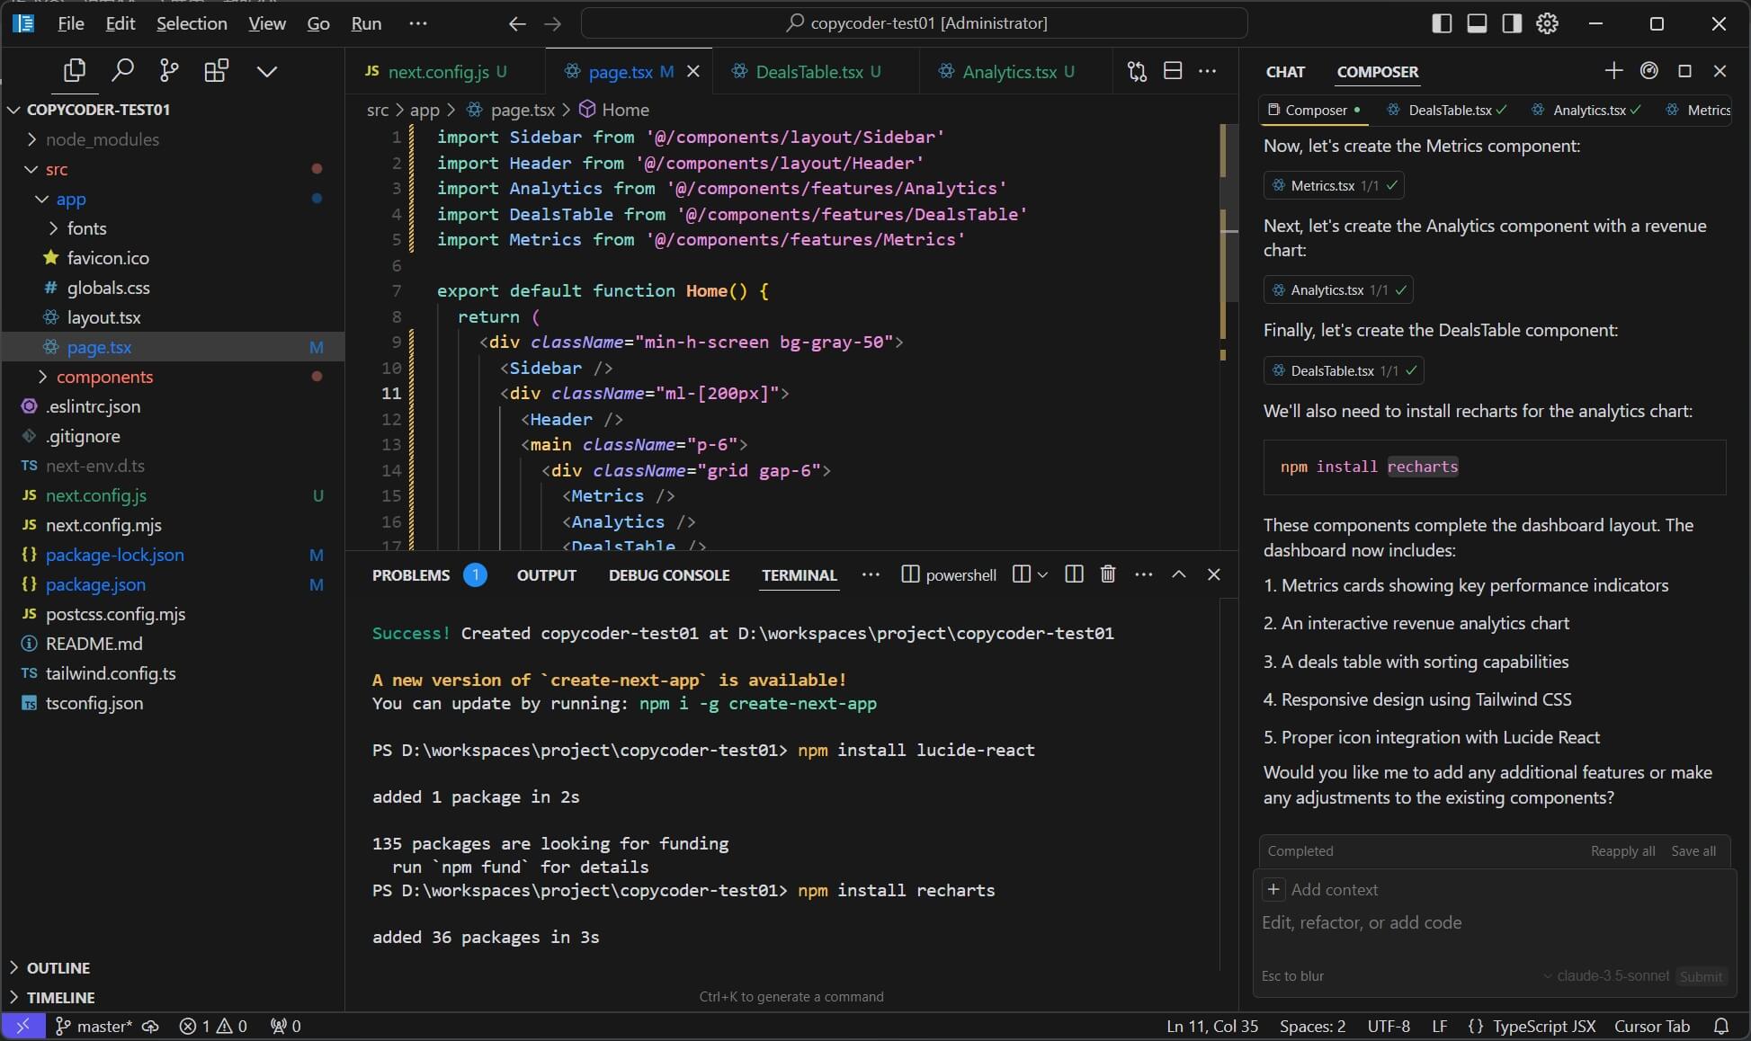Focus the composer prompt input field

(1493, 923)
